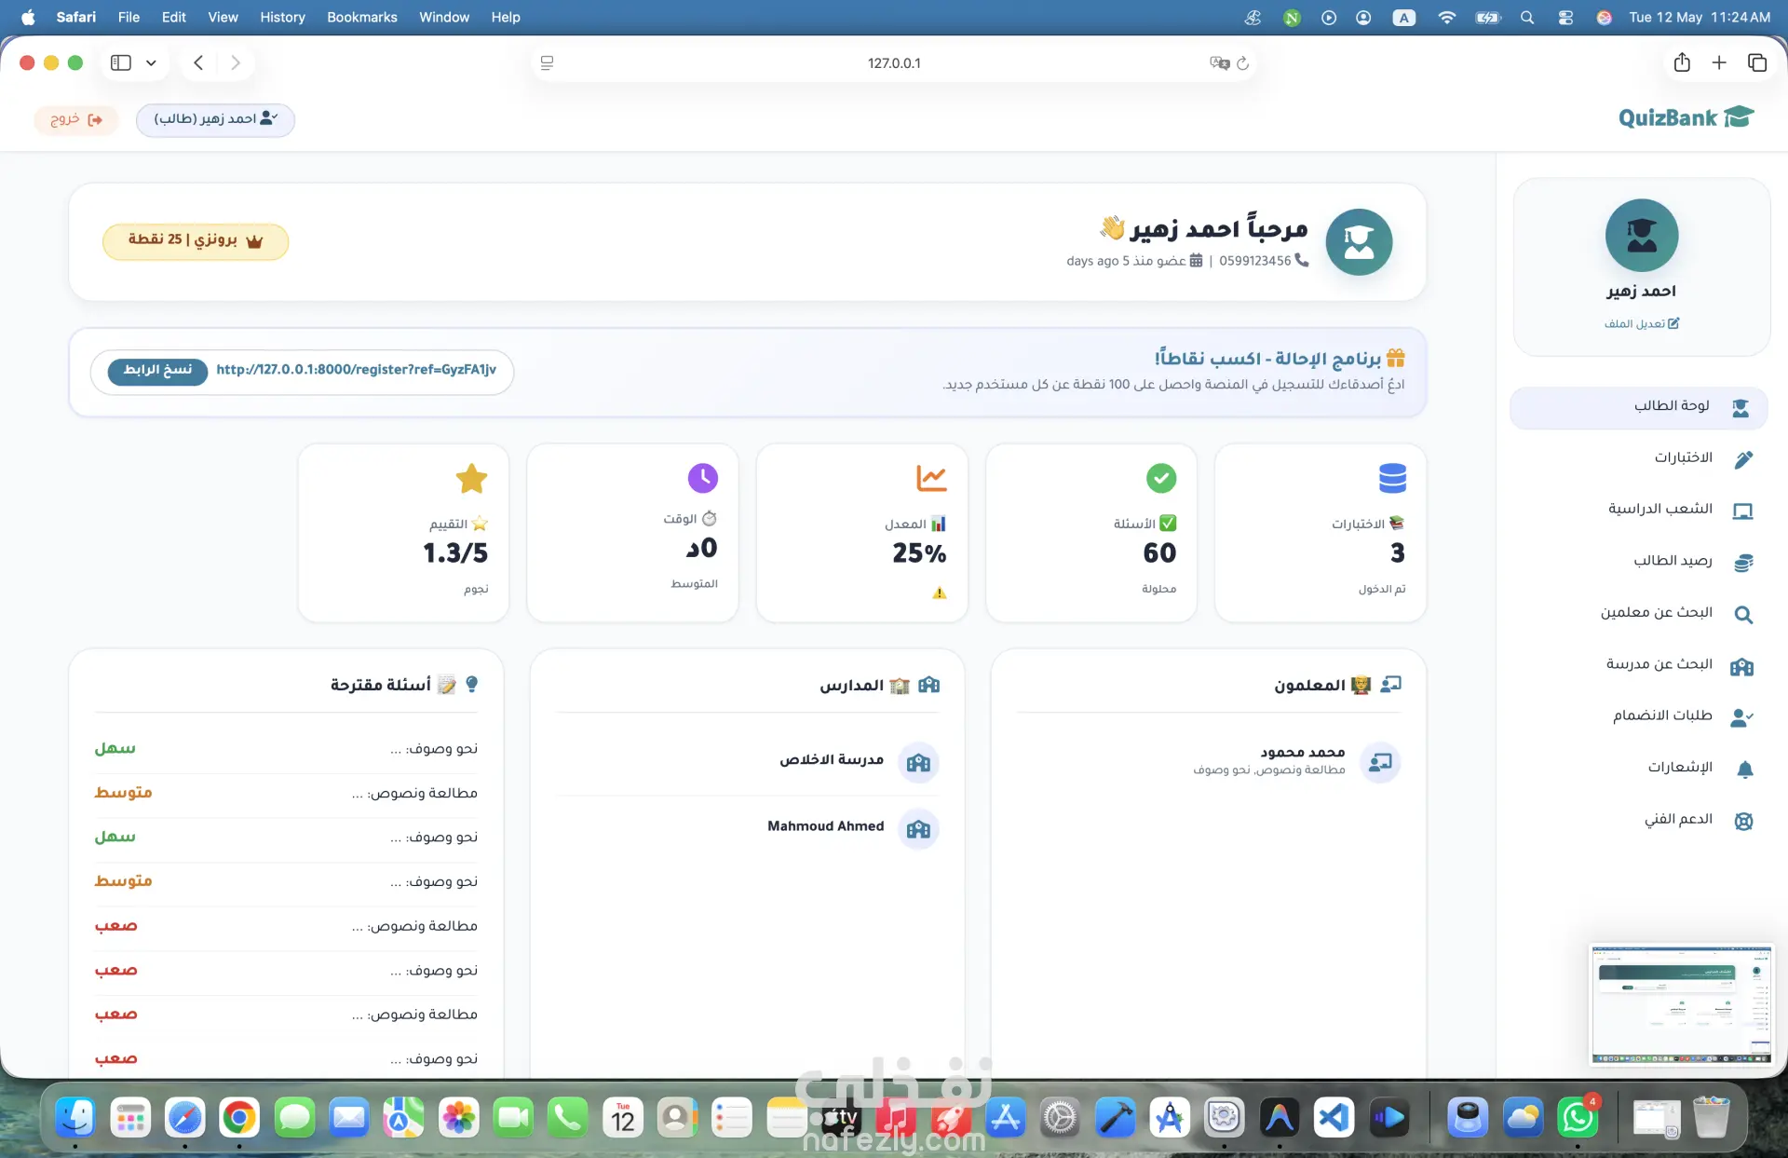Click the first سهل suggested question row
Viewport: 1788px width, 1158px height.
click(286, 749)
